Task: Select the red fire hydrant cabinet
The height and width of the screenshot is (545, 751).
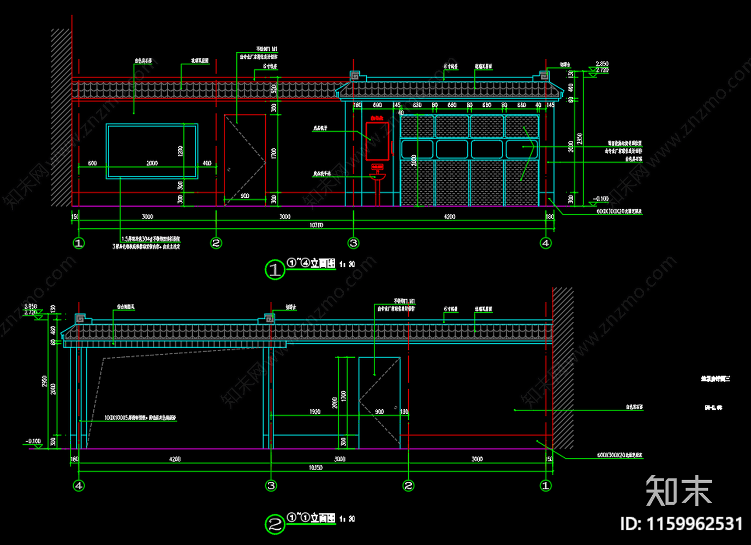Action: coord(377,141)
